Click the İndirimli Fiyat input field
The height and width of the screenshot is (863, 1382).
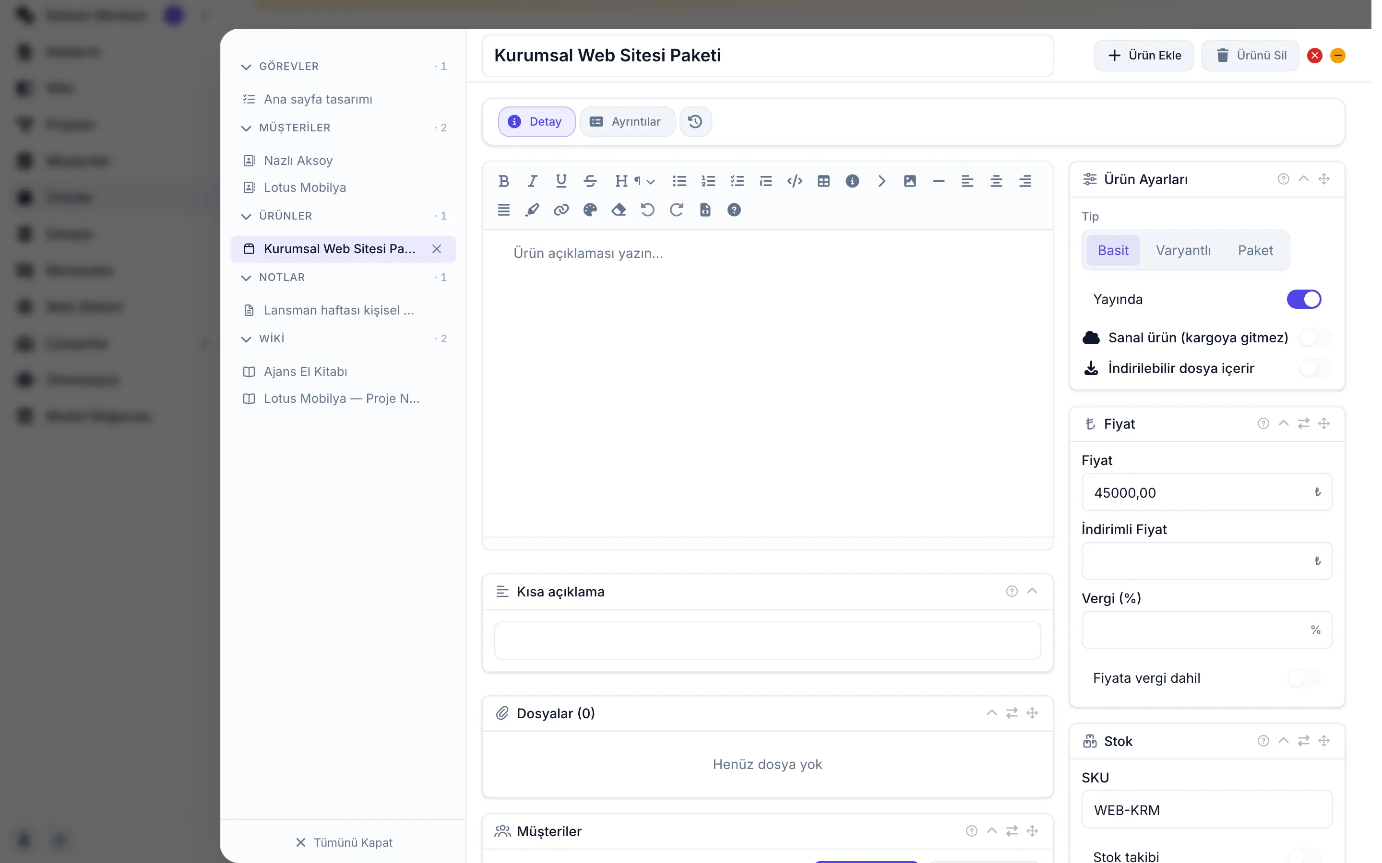[1207, 561]
